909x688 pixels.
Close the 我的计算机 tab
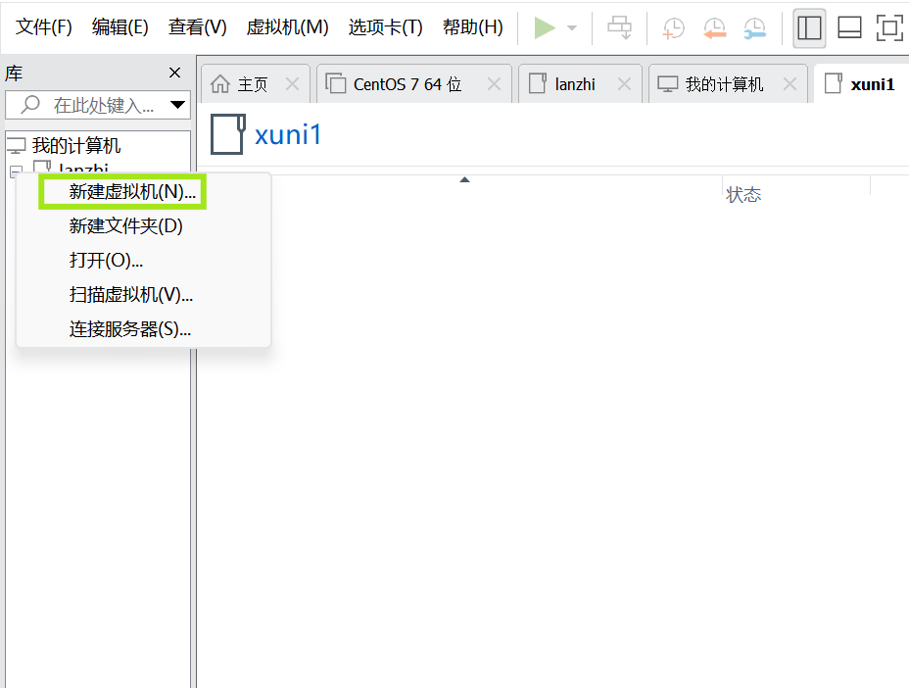789,84
